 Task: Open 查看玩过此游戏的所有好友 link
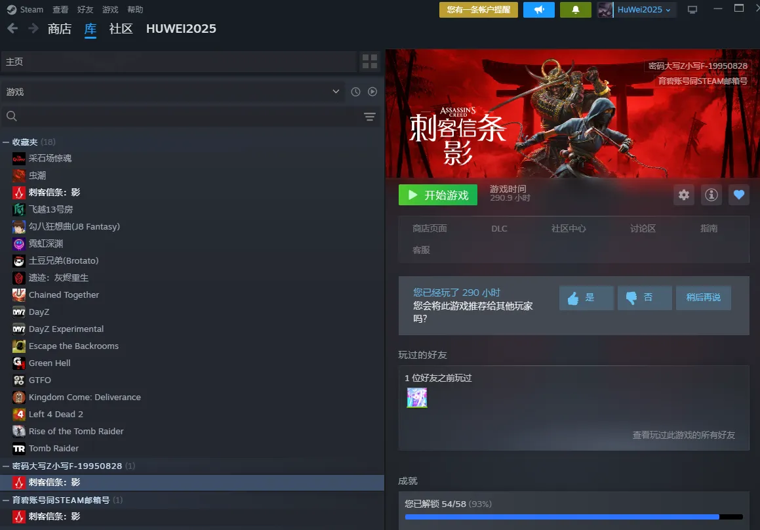(683, 435)
